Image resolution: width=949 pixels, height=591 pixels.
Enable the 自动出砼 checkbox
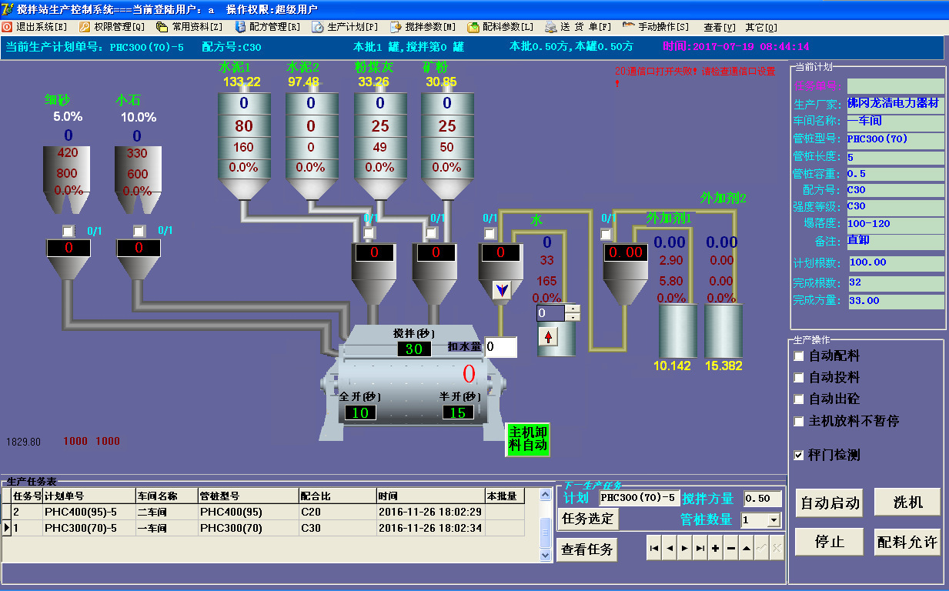(x=799, y=399)
